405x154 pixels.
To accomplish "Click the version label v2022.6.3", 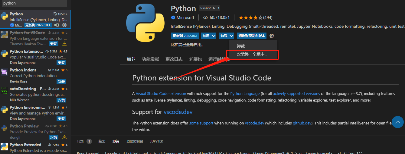I will 210,8.
